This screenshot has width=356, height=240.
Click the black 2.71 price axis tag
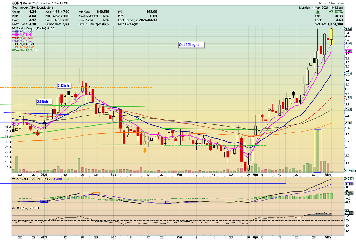[x=348, y=109]
